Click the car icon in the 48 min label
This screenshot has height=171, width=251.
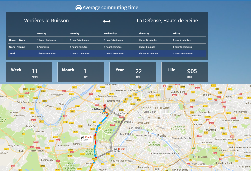point(115,149)
